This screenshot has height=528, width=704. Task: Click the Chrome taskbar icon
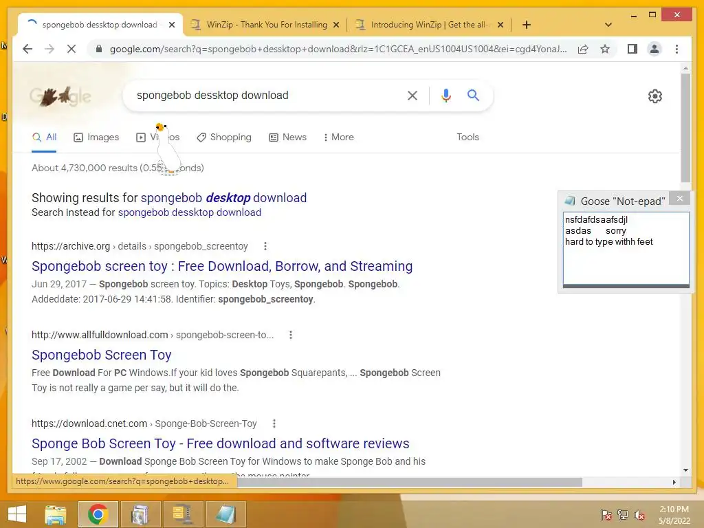point(98,514)
